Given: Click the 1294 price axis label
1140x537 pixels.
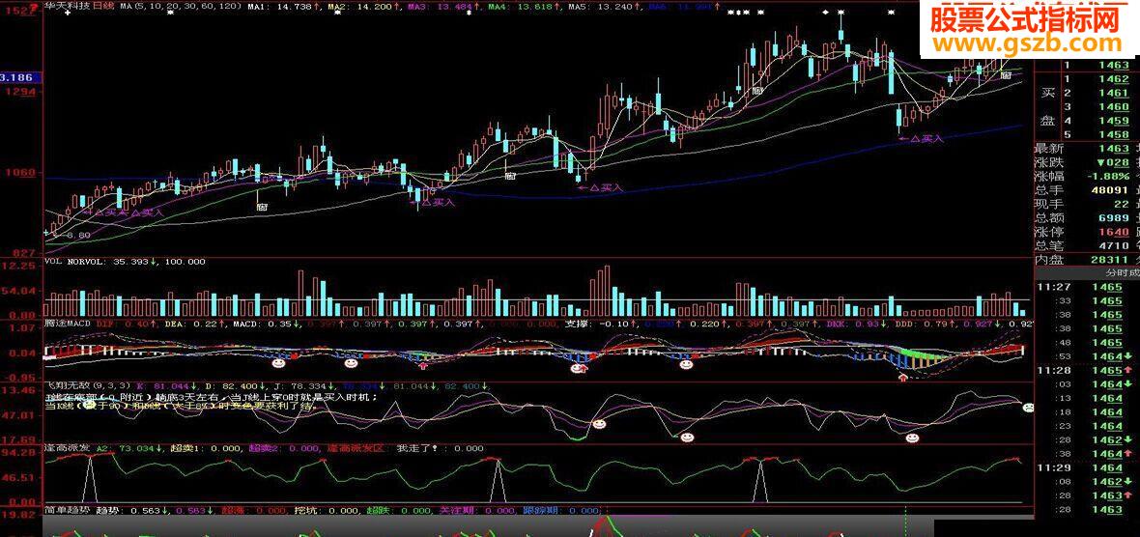Looking at the screenshot, I should pyautogui.click(x=22, y=93).
